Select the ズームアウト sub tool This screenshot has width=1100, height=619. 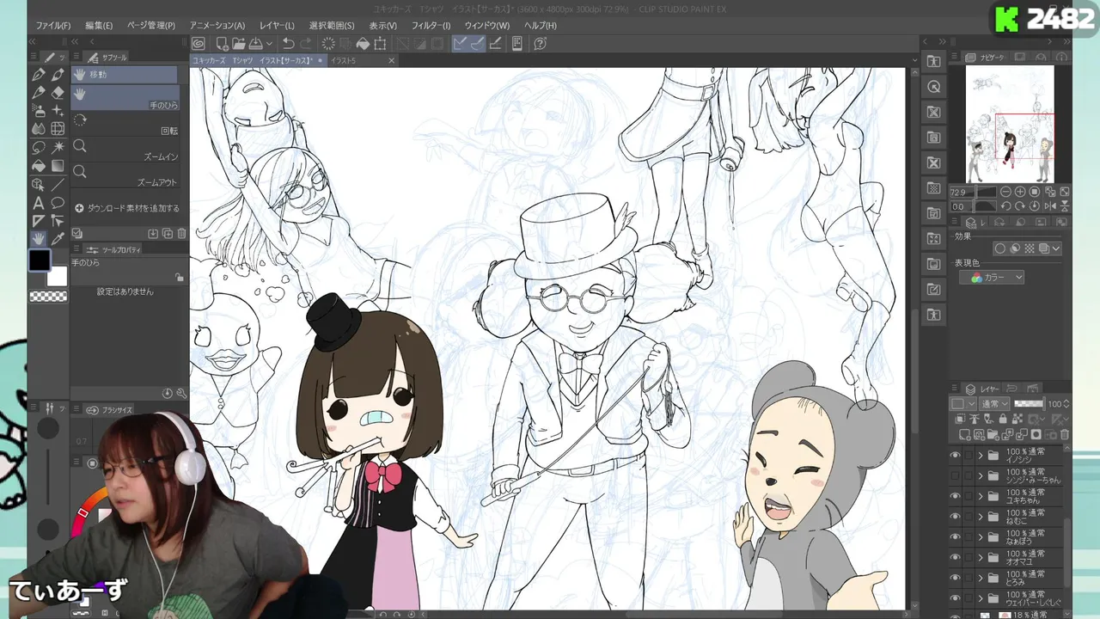pos(125,176)
